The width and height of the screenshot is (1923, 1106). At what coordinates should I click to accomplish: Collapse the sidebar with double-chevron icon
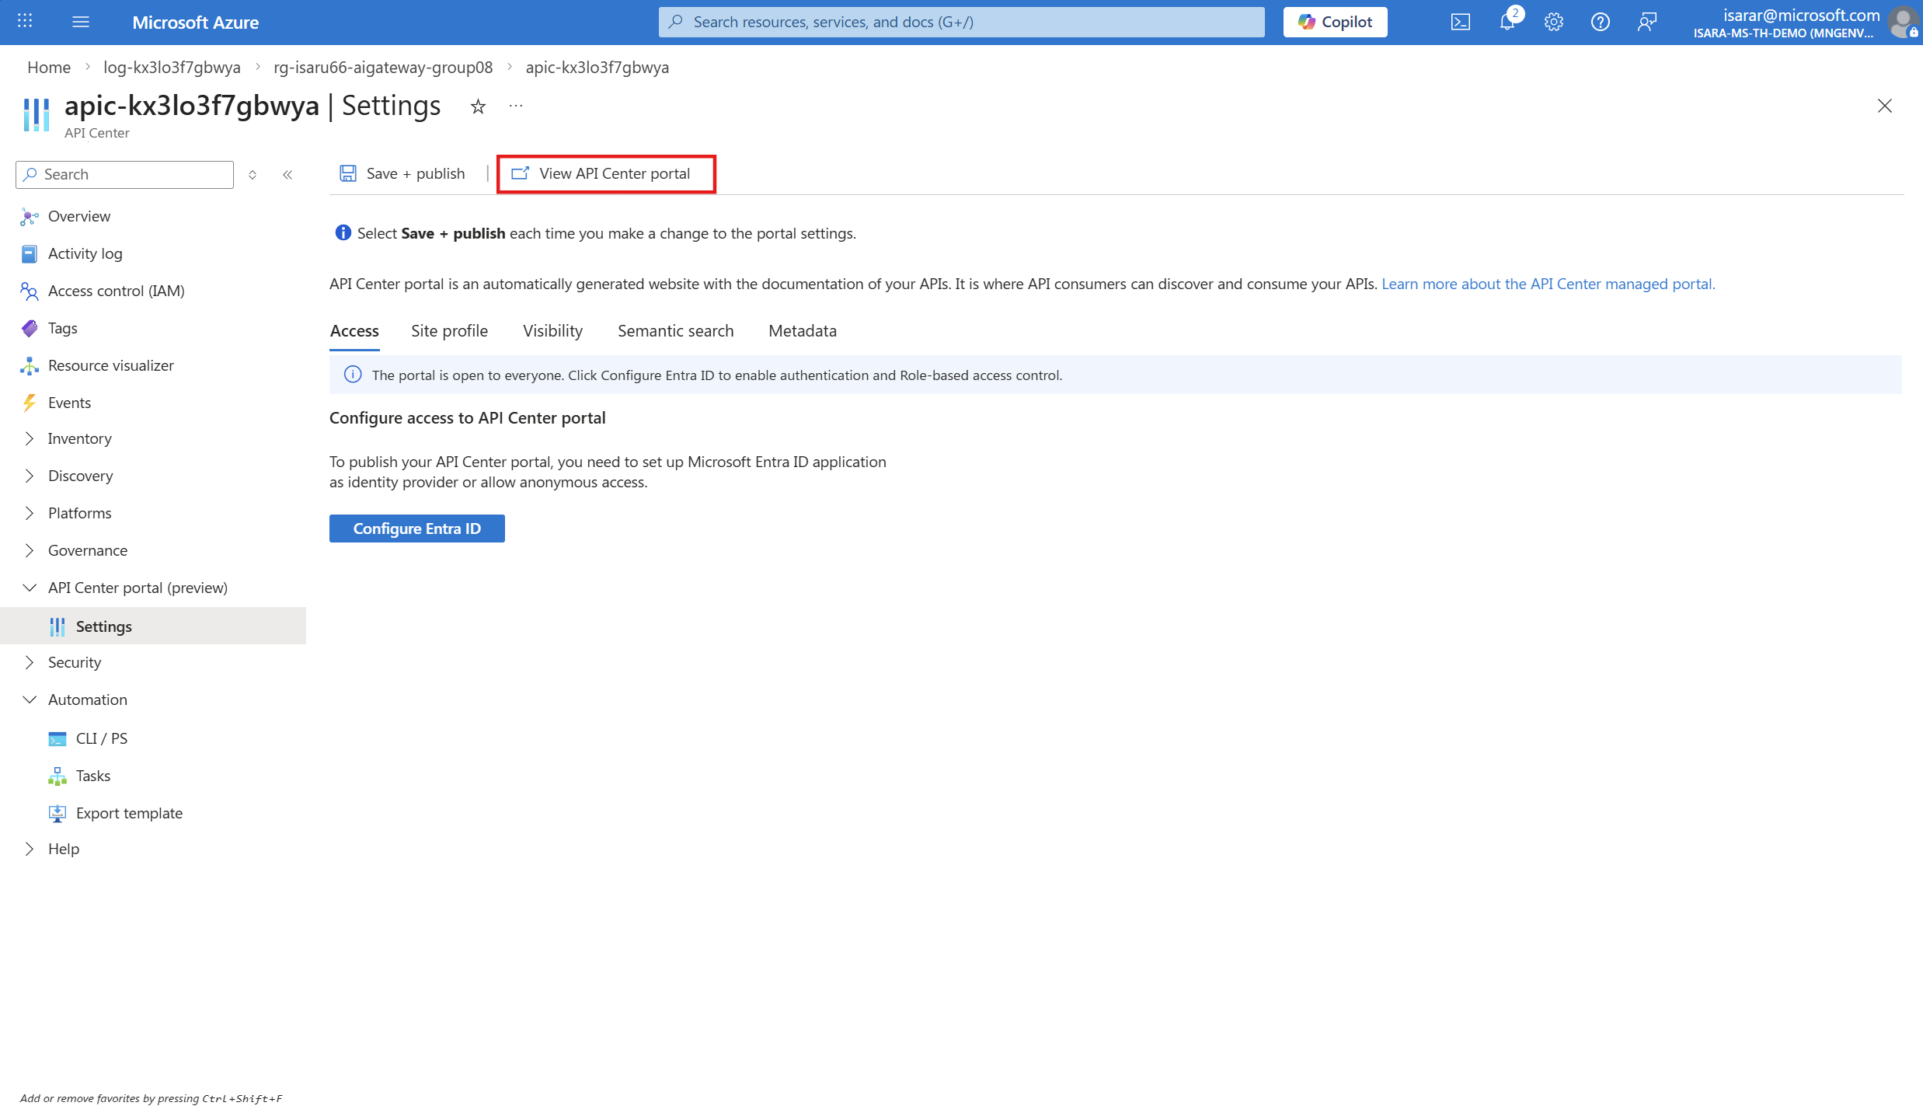[x=287, y=175]
